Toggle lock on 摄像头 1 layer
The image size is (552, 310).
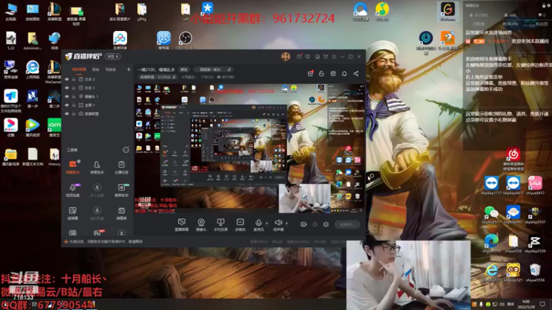coord(74,96)
